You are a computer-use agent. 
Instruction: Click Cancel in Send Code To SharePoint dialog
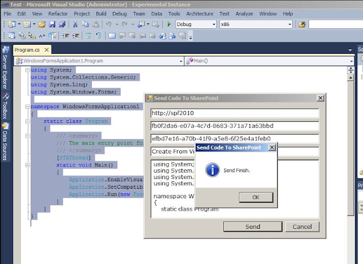(x=302, y=227)
